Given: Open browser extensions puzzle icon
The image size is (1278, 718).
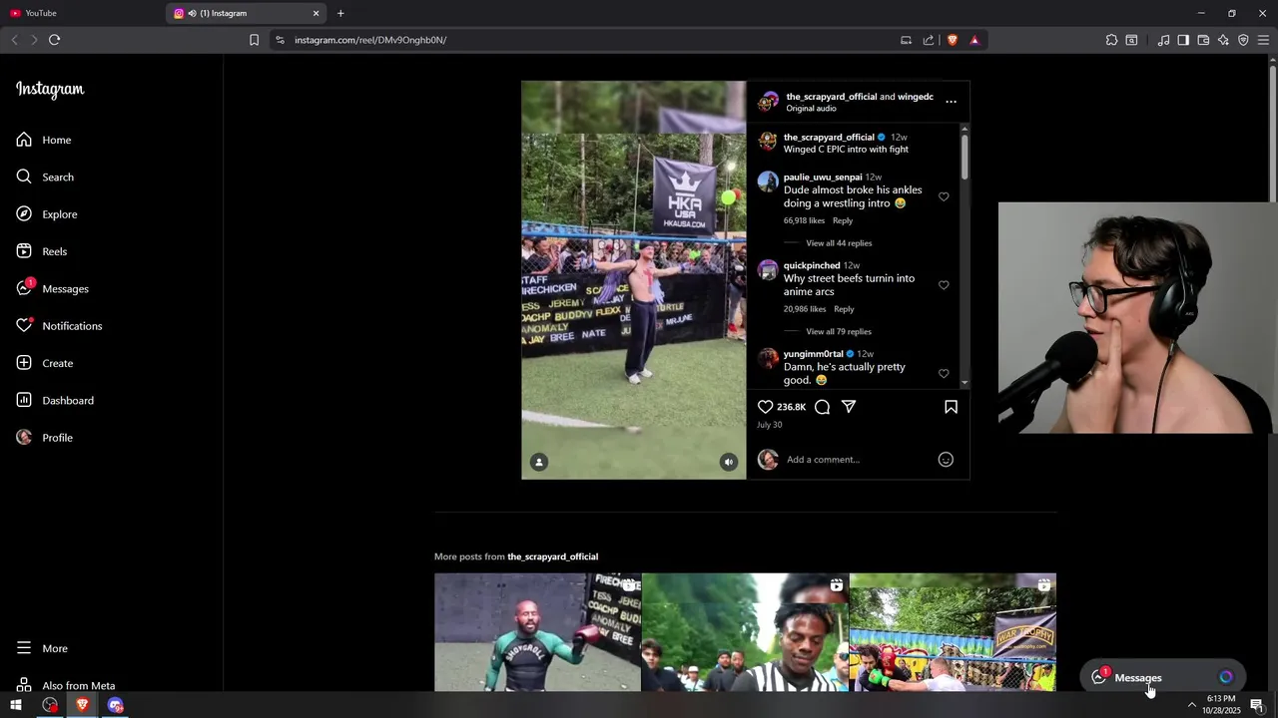Looking at the screenshot, I should click(x=1111, y=40).
